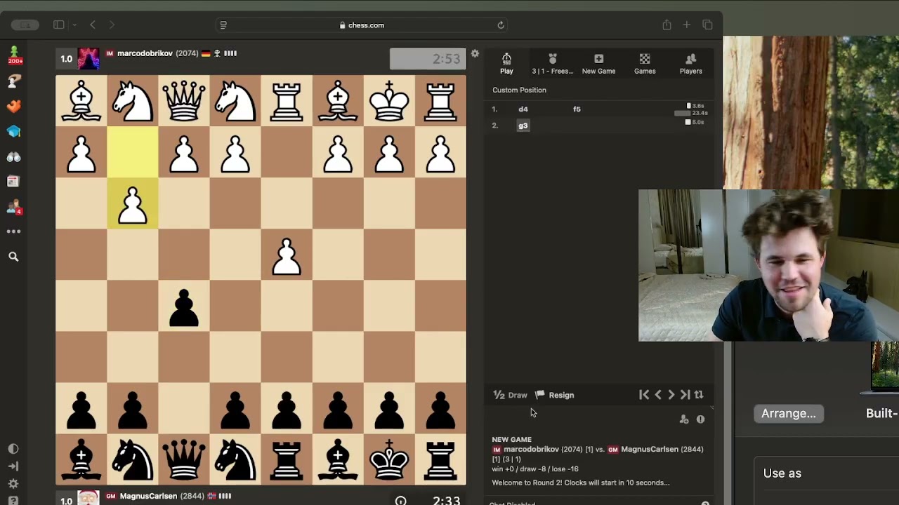This screenshot has width=899, height=505.
Task: Select move f5 in move list
Action: (577, 109)
